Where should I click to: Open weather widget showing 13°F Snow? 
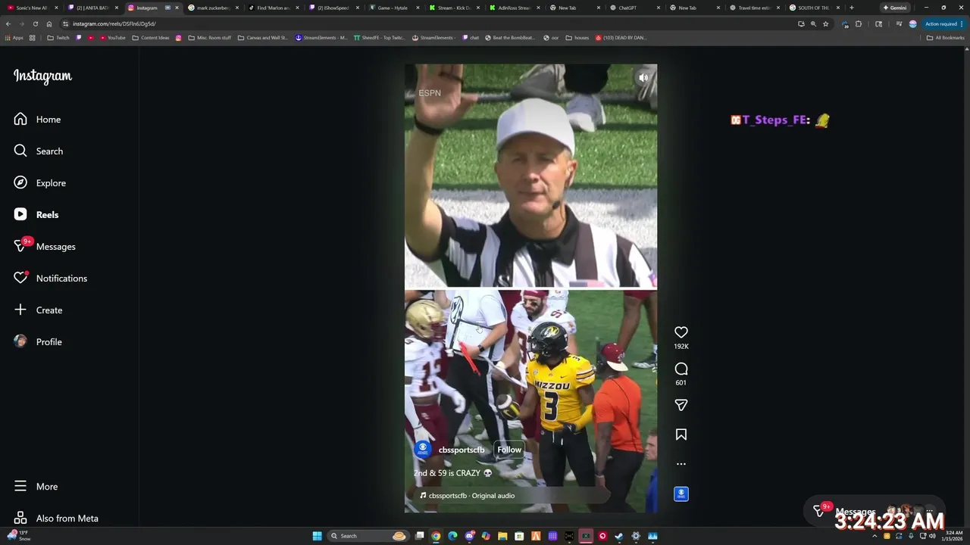pyautogui.click(x=19, y=536)
